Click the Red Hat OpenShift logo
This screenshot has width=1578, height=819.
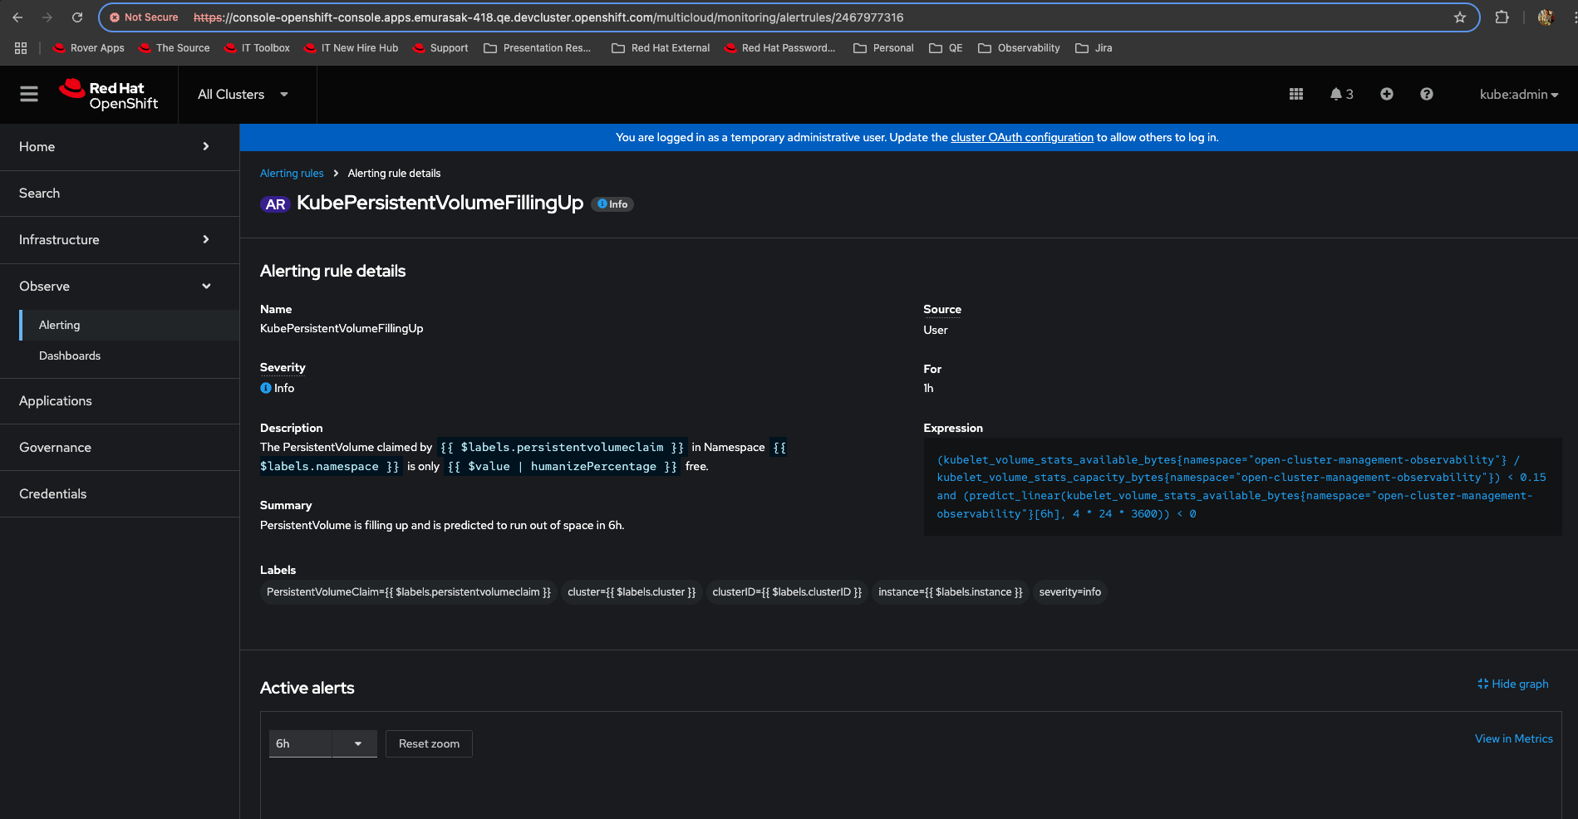[x=108, y=95]
